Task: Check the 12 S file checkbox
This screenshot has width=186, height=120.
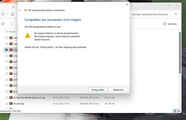Action: click(x=6, y=74)
